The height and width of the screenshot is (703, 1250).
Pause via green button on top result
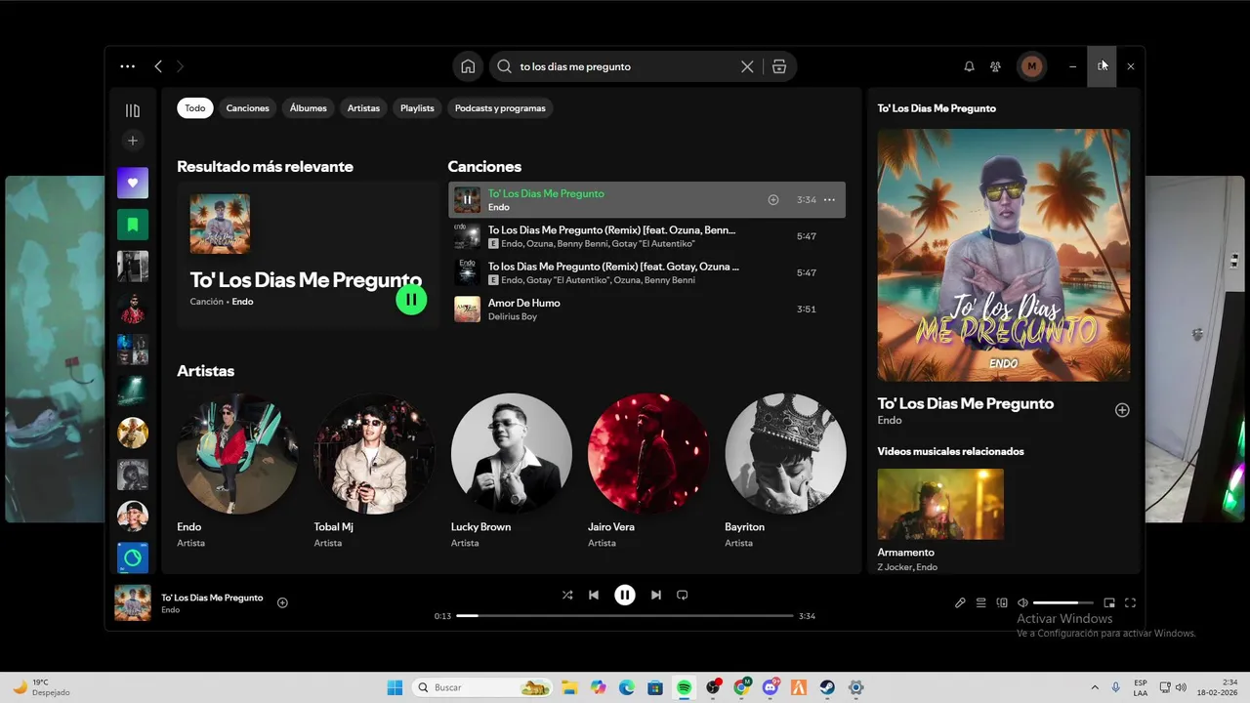point(411,300)
